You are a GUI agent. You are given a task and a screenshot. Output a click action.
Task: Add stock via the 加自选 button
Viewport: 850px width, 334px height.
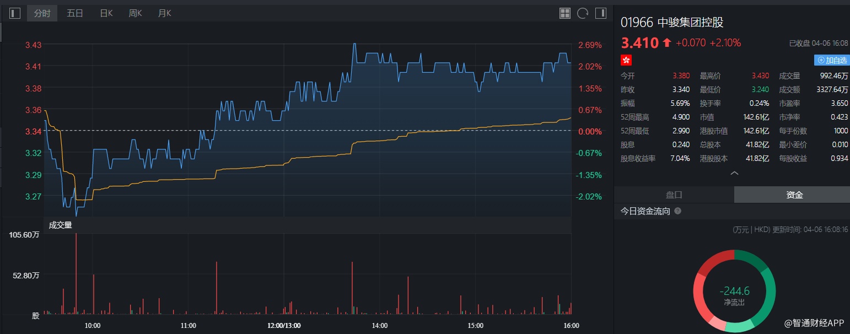pyautogui.click(x=831, y=60)
